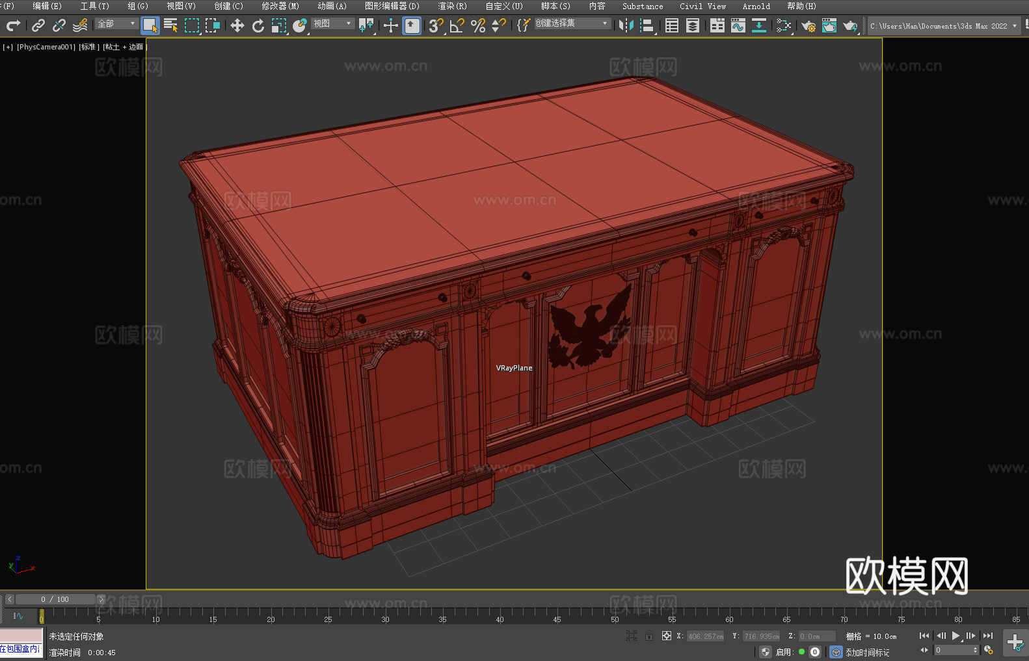Select the Bind to Space Warp tool

[x=80, y=25]
